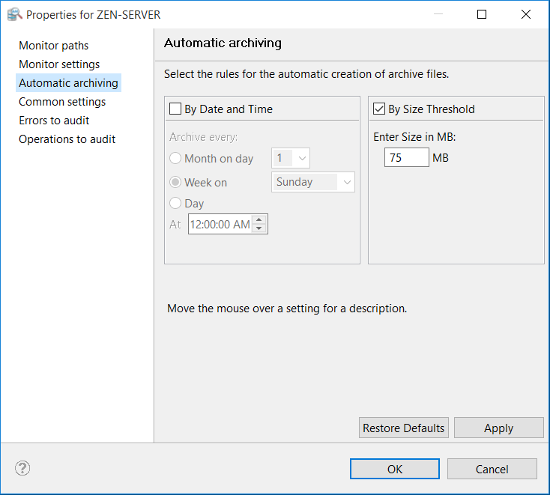
Task: Click the size in MB input field
Action: pos(406,158)
